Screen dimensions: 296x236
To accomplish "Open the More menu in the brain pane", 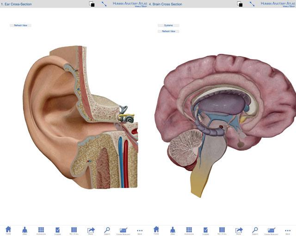I will [288, 230].
